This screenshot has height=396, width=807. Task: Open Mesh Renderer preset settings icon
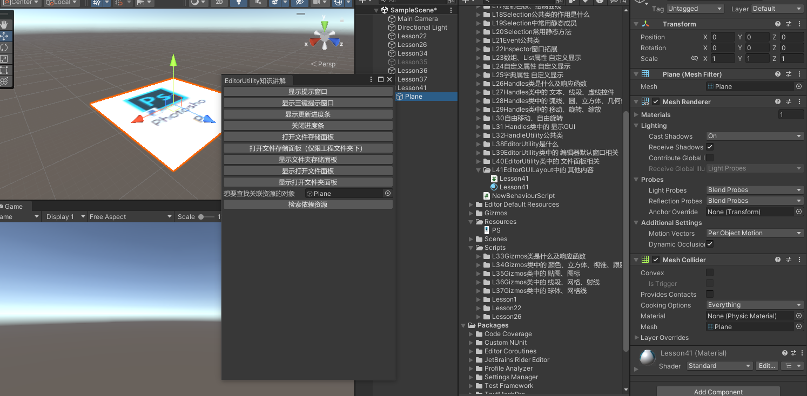789,102
